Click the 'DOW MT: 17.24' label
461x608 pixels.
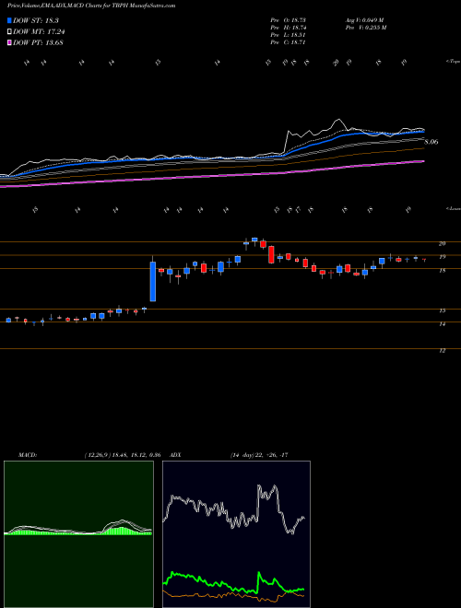tap(40, 32)
